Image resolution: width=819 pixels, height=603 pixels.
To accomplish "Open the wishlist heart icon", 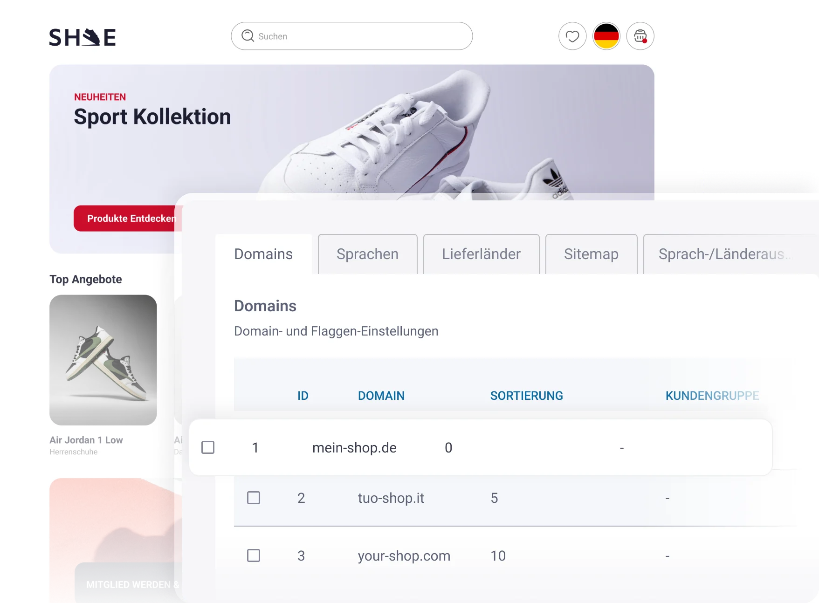I will coord(572,36).
